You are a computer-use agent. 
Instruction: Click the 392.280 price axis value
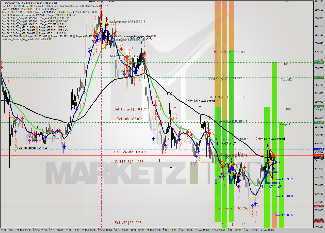(x=319, y=2)
